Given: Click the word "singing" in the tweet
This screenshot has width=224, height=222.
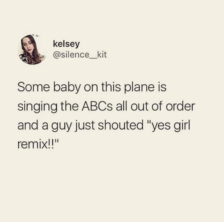Looking at the screenshot, I should click(x=37, y=107).
